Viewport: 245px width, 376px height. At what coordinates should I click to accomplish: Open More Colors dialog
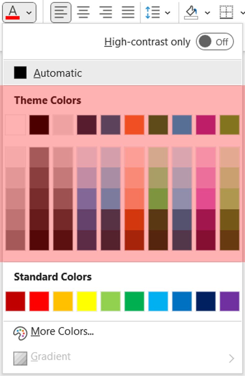(x=62, y=331)
